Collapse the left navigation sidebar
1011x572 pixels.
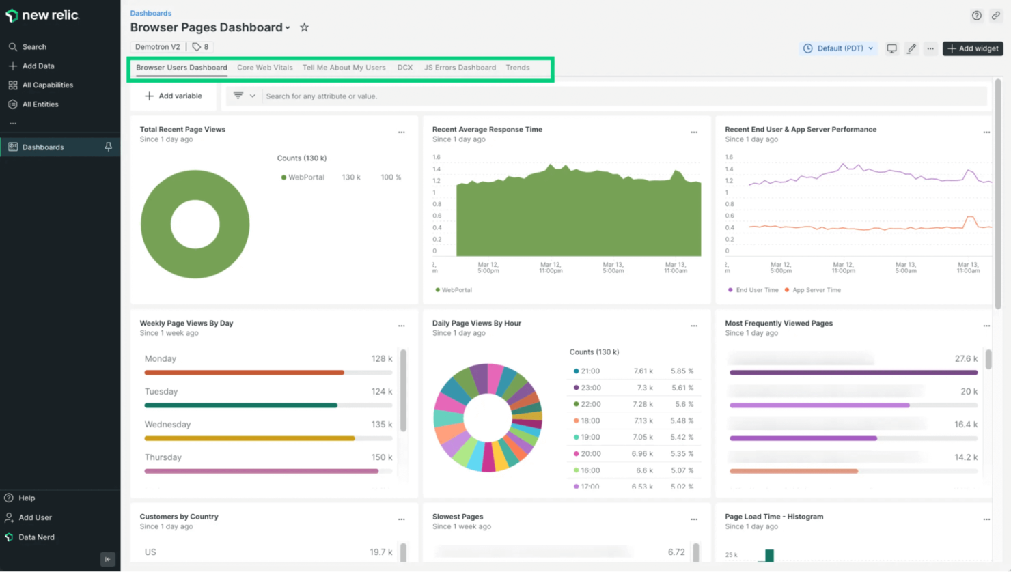tap(107, 559)
